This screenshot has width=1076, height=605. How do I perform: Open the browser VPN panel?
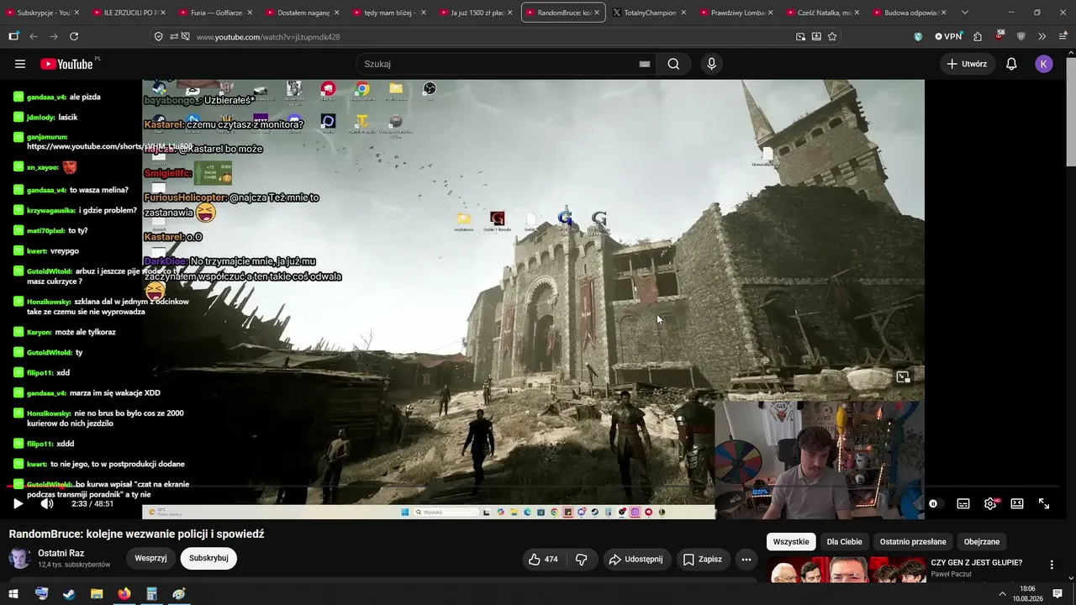(x=948, y=37)
